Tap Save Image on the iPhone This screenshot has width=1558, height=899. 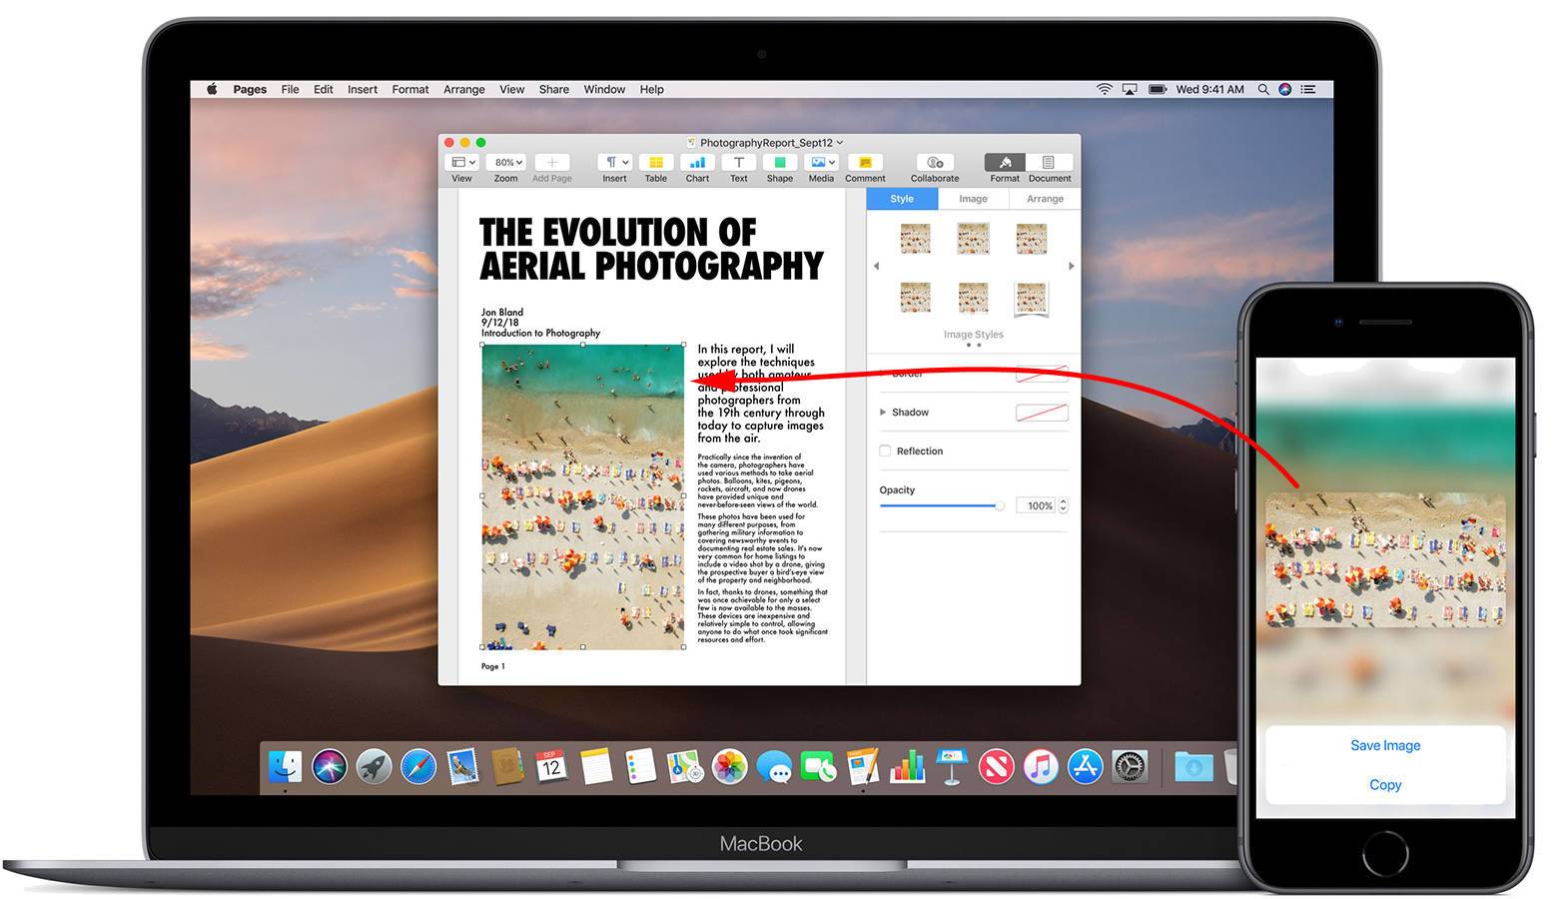click(1384, 745)
